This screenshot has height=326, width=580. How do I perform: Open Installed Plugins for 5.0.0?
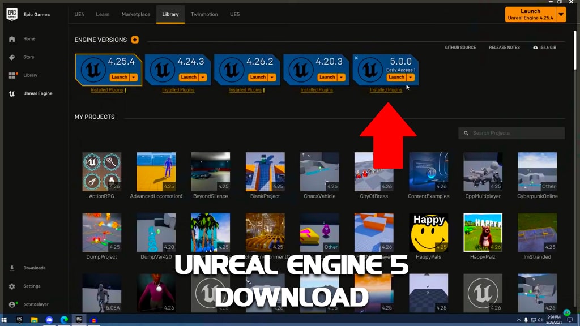(x=386, y=90)
